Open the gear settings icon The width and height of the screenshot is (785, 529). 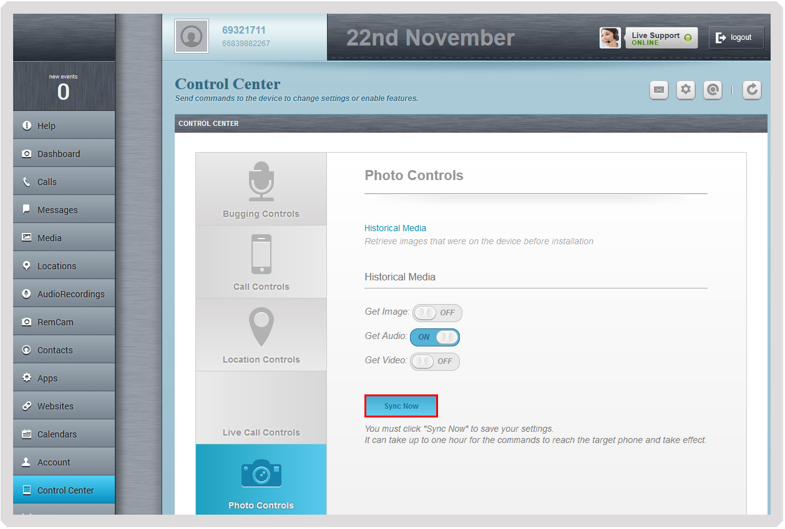[686, 90]
